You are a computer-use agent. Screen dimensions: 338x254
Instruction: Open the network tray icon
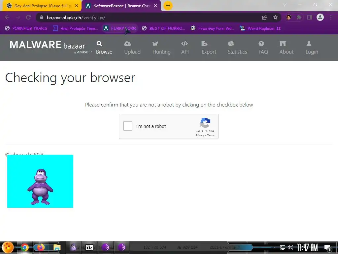pos(283,247)
